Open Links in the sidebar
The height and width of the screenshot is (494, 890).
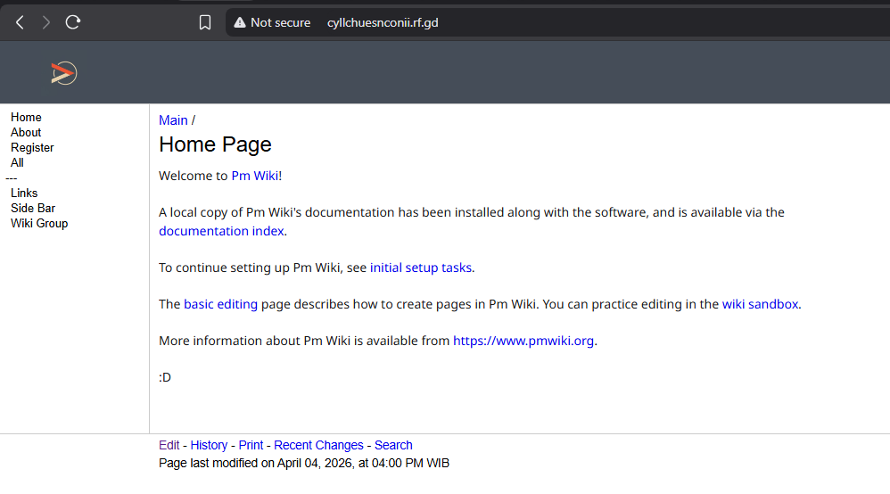[24, 193]
